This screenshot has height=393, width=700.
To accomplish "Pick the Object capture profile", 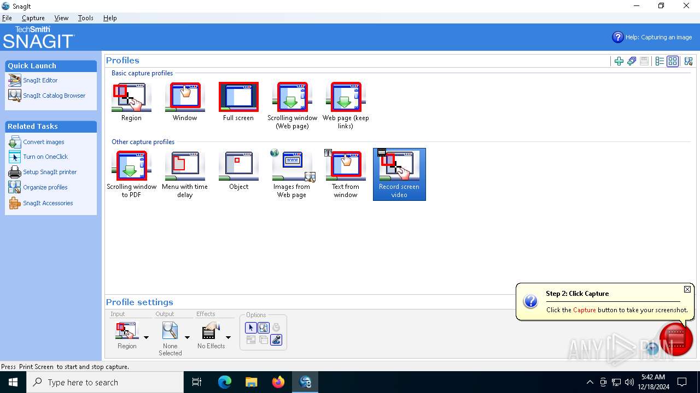I will pos(238,171).
